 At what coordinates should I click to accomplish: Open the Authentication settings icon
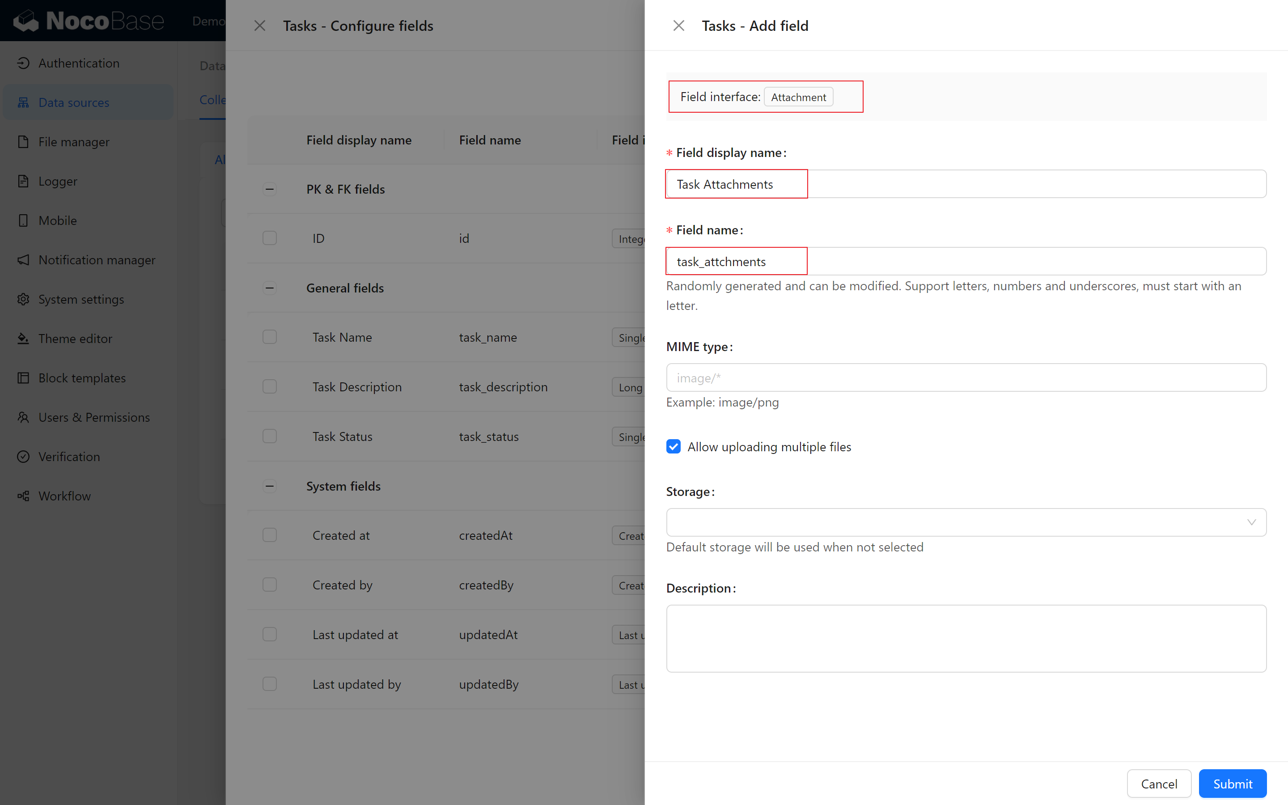(23, 63)
